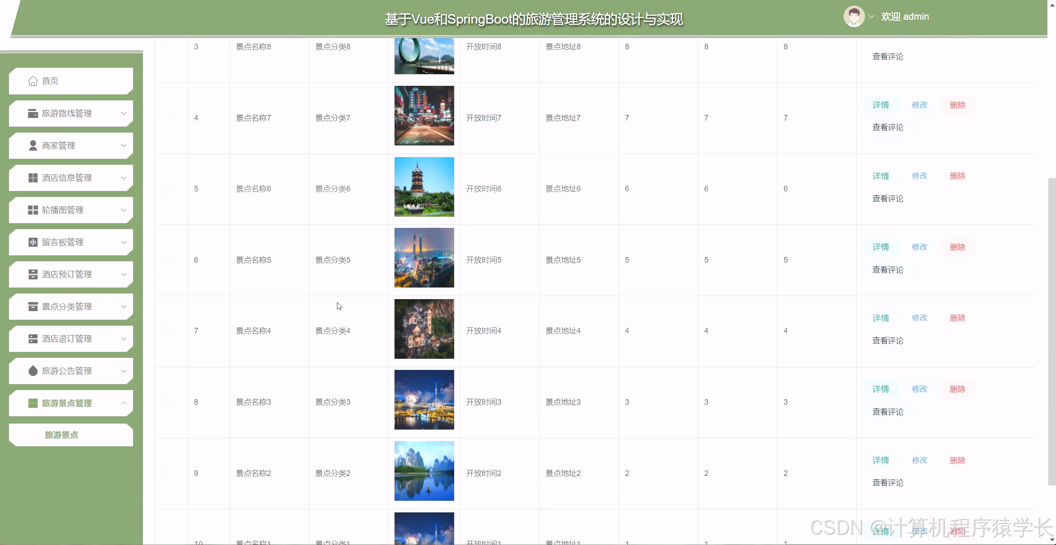Click 详情 for 景点名称7
This screenshot has height=545, width=1056.
point(880,105)
